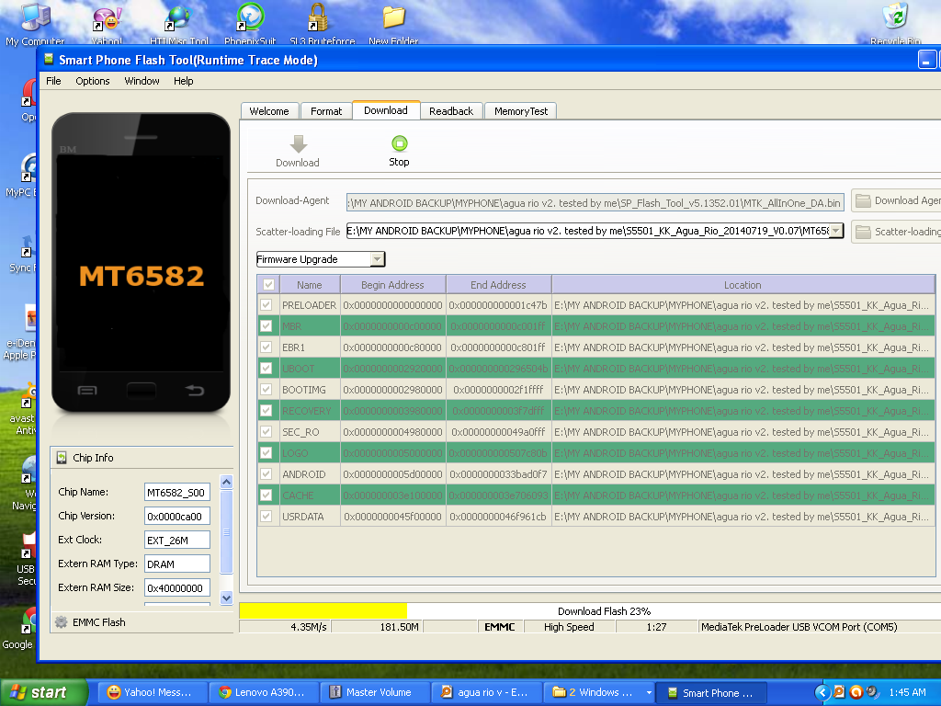Open the Options menu
941x706 pixels.
click(92, 81)
